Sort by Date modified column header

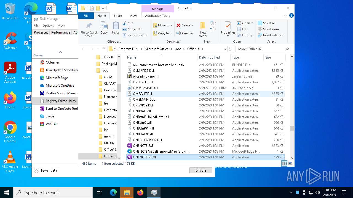click(x=214, y=57)
